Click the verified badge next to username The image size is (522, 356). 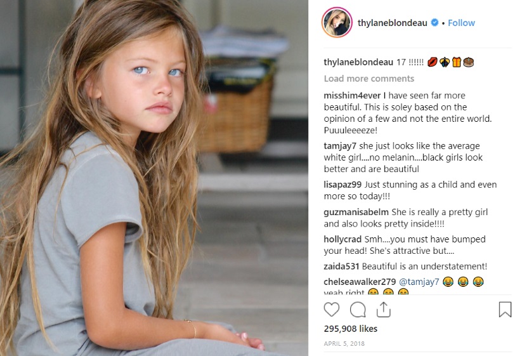[434, 23]
